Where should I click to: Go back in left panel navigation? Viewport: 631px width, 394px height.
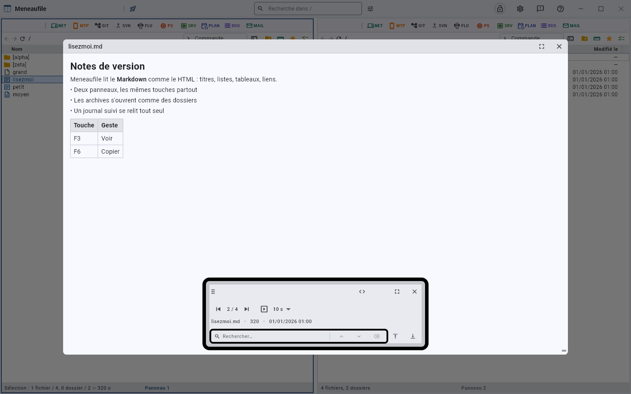7,39
